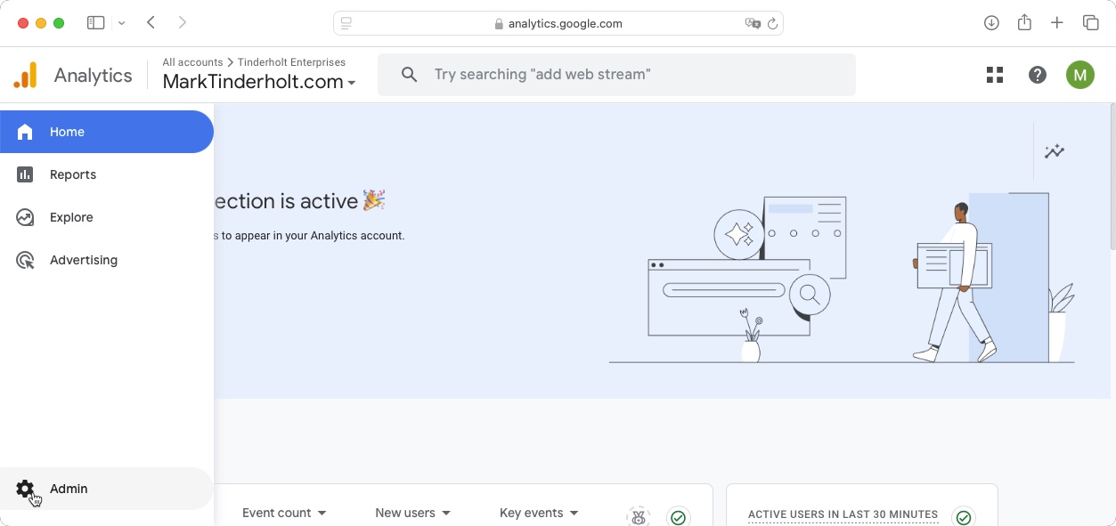
Task: Expand the MarkTinderholt.com property selector
Action: tap(259, 82)
